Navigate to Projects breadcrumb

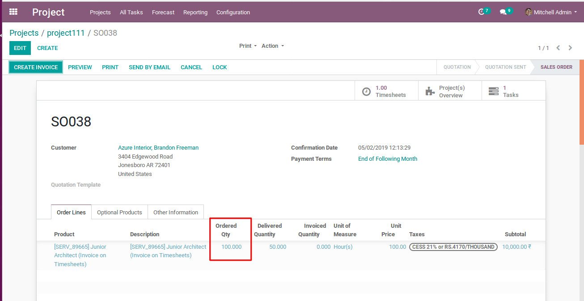[24, 33]
